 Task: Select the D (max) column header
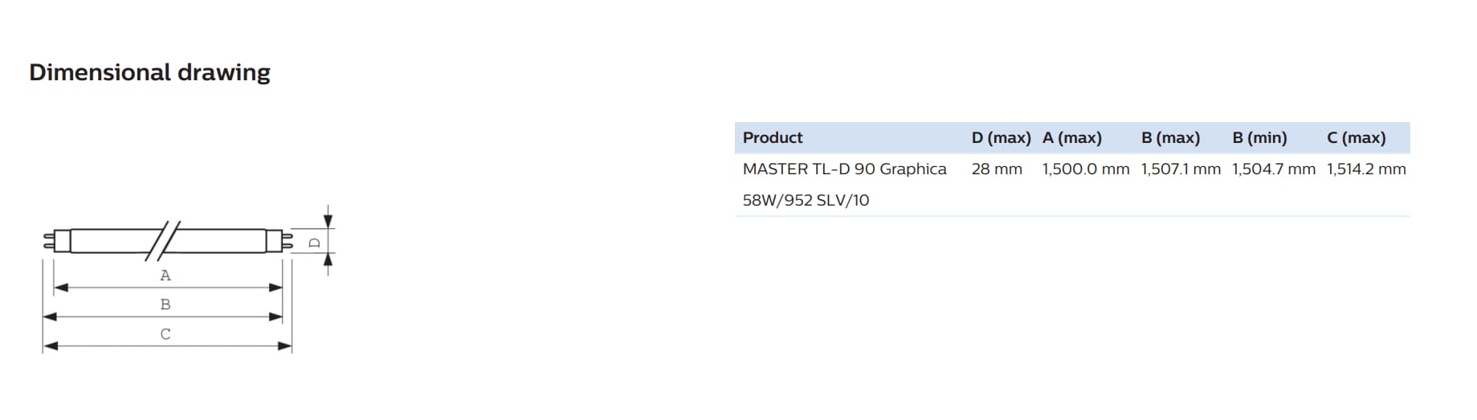[1001, 137]
